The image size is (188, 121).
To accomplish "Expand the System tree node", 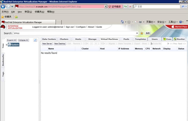I will pyautogui.click(x=7, y=45).
